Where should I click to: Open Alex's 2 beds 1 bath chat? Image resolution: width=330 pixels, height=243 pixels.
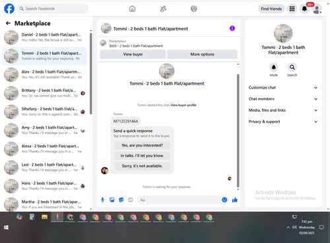pos(44,75)
